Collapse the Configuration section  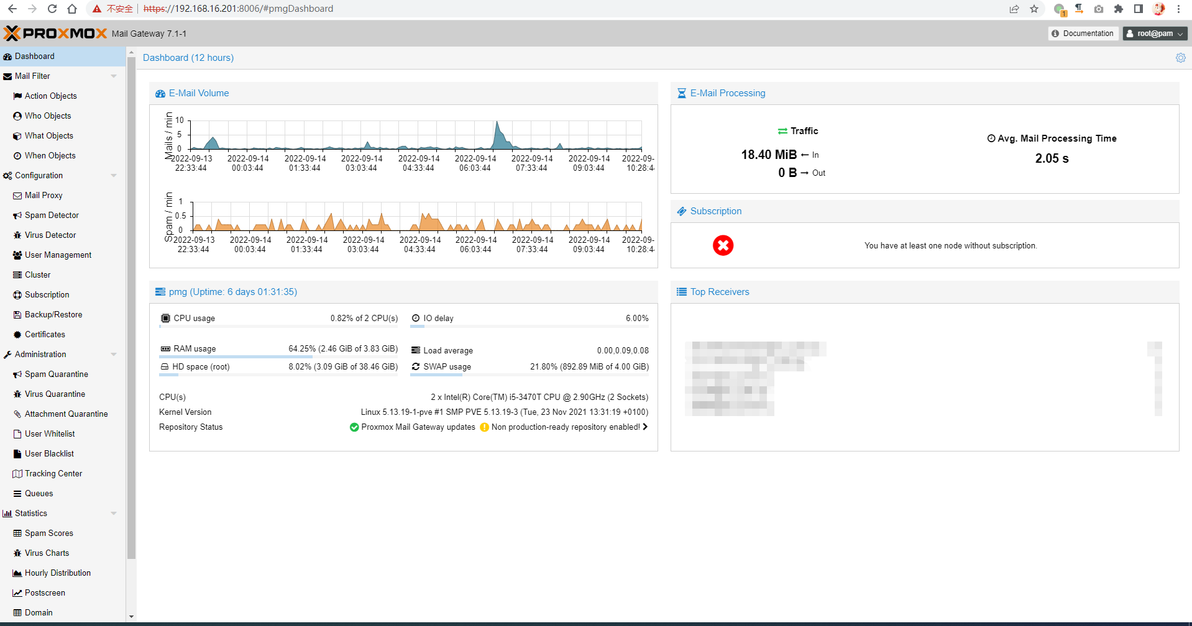click(113, 175)
